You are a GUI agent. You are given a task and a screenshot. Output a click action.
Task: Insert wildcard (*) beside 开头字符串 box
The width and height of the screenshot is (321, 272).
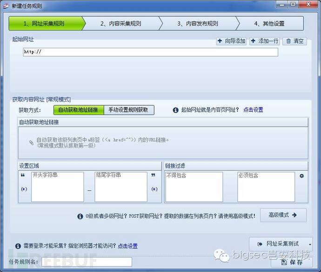pyautogui.click(x=24, y=189)
